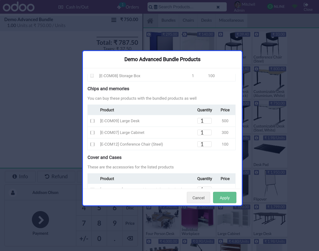Screen dimensions: 319x251
Task: Open Mitchell Admin user avatar
Action: (237, 5)
